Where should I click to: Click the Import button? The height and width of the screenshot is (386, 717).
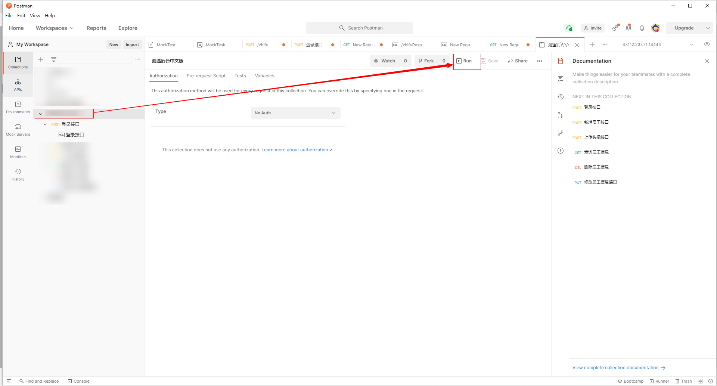pos(132,44)
